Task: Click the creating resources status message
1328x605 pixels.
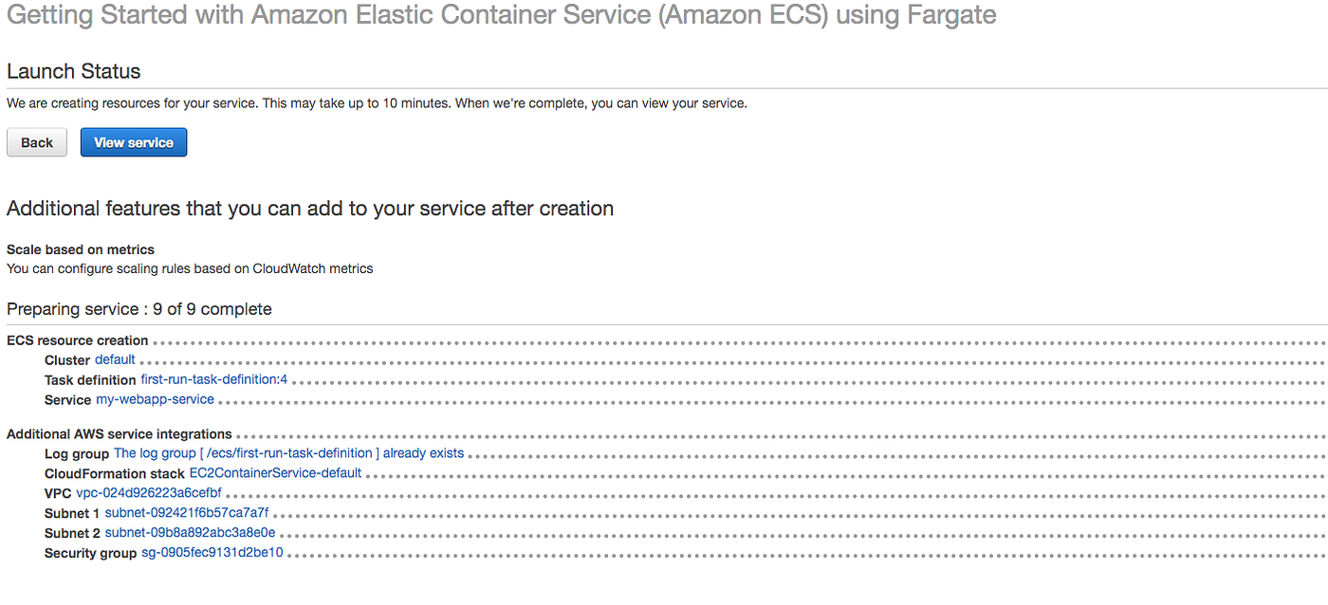Action: click(x=377, y=103)
